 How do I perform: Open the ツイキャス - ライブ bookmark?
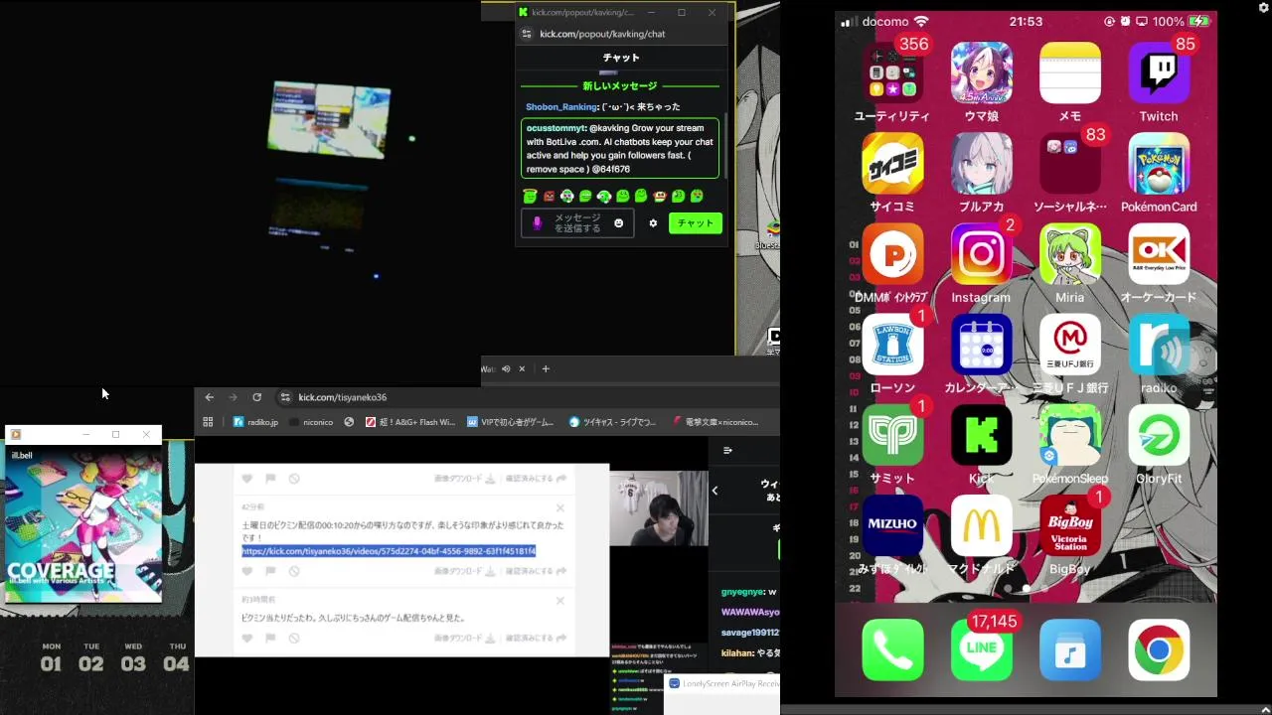[612, 422]
